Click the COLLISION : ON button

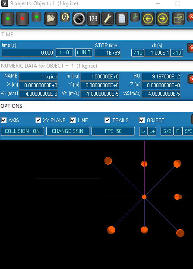[x=22, y=131]
